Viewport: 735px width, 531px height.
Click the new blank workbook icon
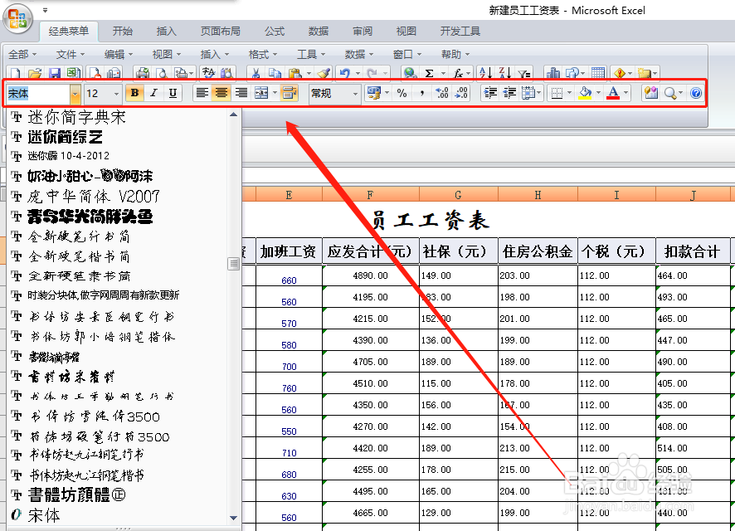click(16, 73)
